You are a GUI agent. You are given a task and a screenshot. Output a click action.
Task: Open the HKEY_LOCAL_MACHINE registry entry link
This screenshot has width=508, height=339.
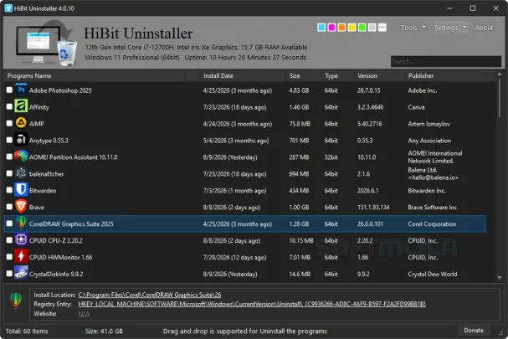252,304
